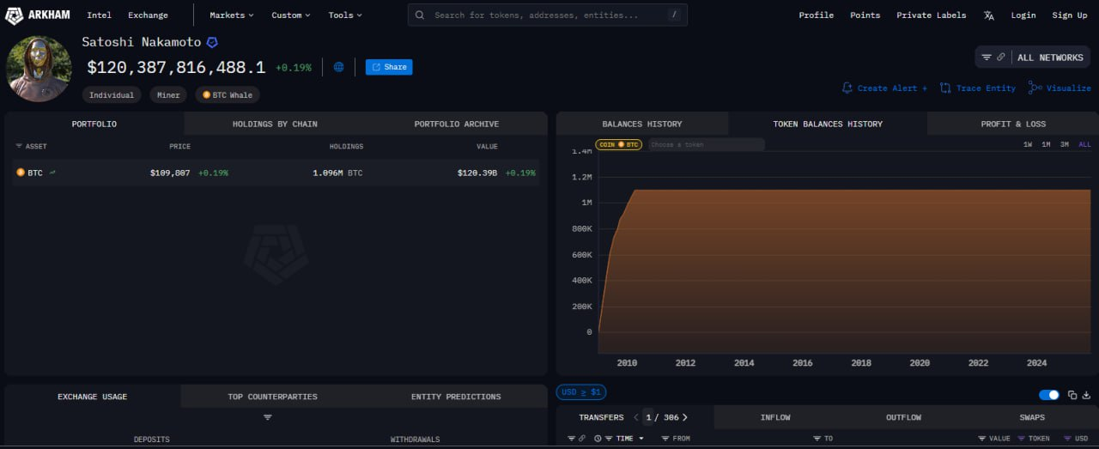This screenshot has width=1099, height=449.
Task: Open the All Networks filter dropdown
Action: (x=1033, y=58)
